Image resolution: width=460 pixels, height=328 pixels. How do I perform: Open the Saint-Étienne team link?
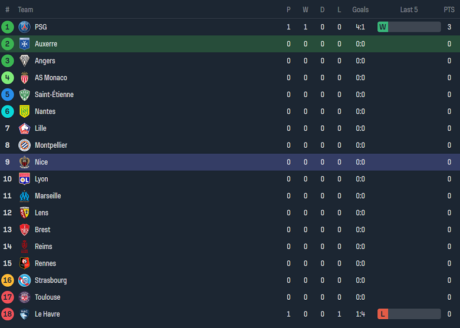tap(54, 95)
